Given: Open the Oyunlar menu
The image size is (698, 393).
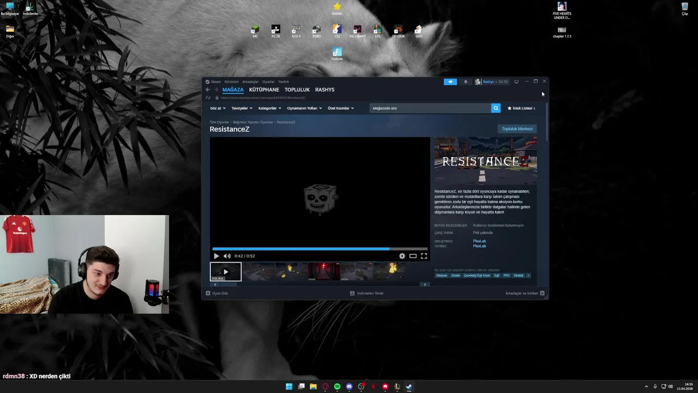Looking at the screenshot, I should click(x=268, y=82).
